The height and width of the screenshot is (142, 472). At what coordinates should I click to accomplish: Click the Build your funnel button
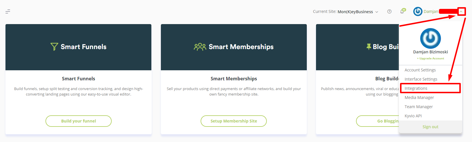point(79,121)
